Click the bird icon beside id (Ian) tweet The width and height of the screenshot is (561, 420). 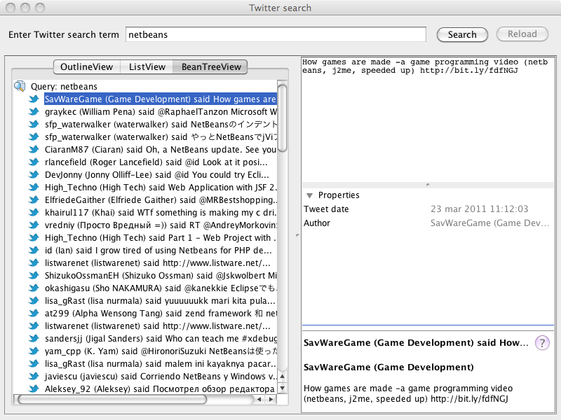[34, 251]
